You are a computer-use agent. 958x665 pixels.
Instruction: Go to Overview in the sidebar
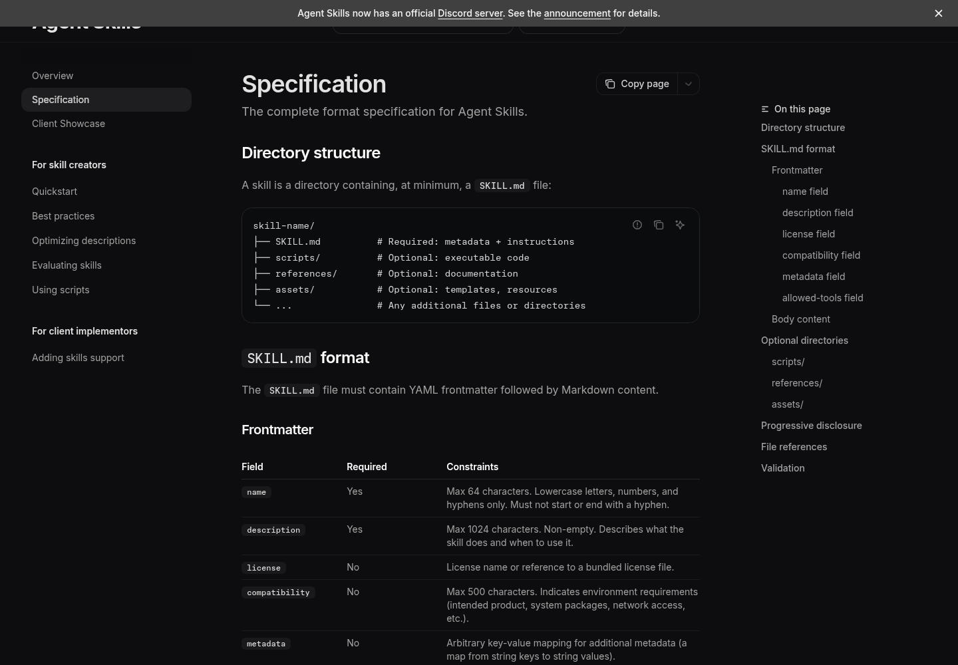(106, 76)
